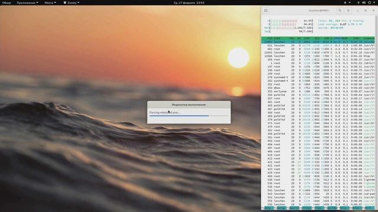Click the F4 Filter key in htop
Screen dimensions: 378x212
[306, 208]
